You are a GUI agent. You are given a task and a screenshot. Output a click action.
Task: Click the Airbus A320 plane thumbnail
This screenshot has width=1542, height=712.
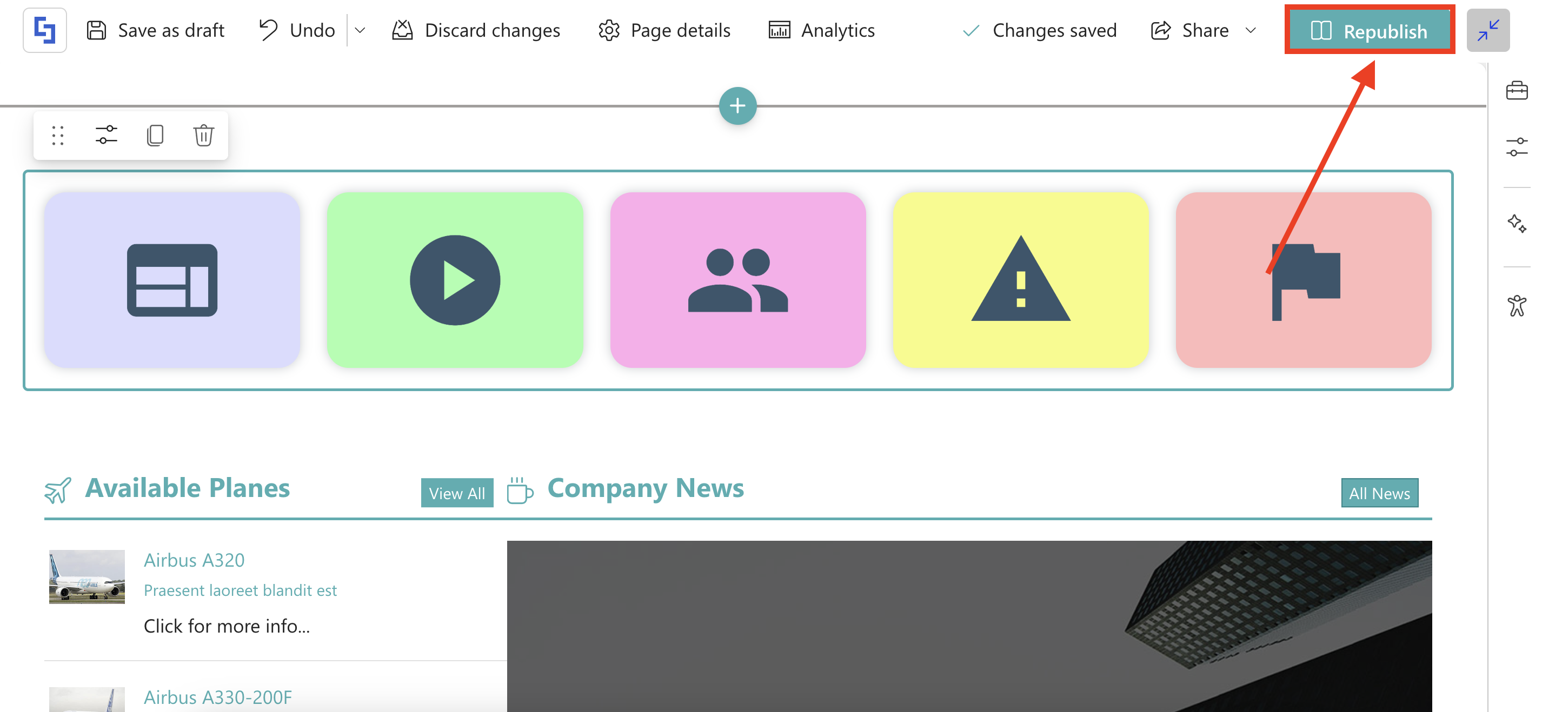[87, 577]
